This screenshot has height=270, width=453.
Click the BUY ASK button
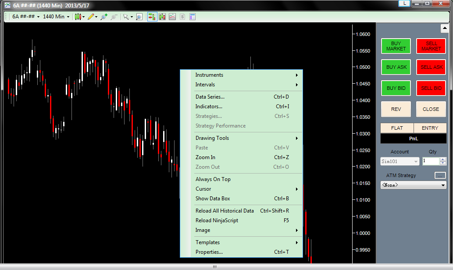click(x=396, y=67)
